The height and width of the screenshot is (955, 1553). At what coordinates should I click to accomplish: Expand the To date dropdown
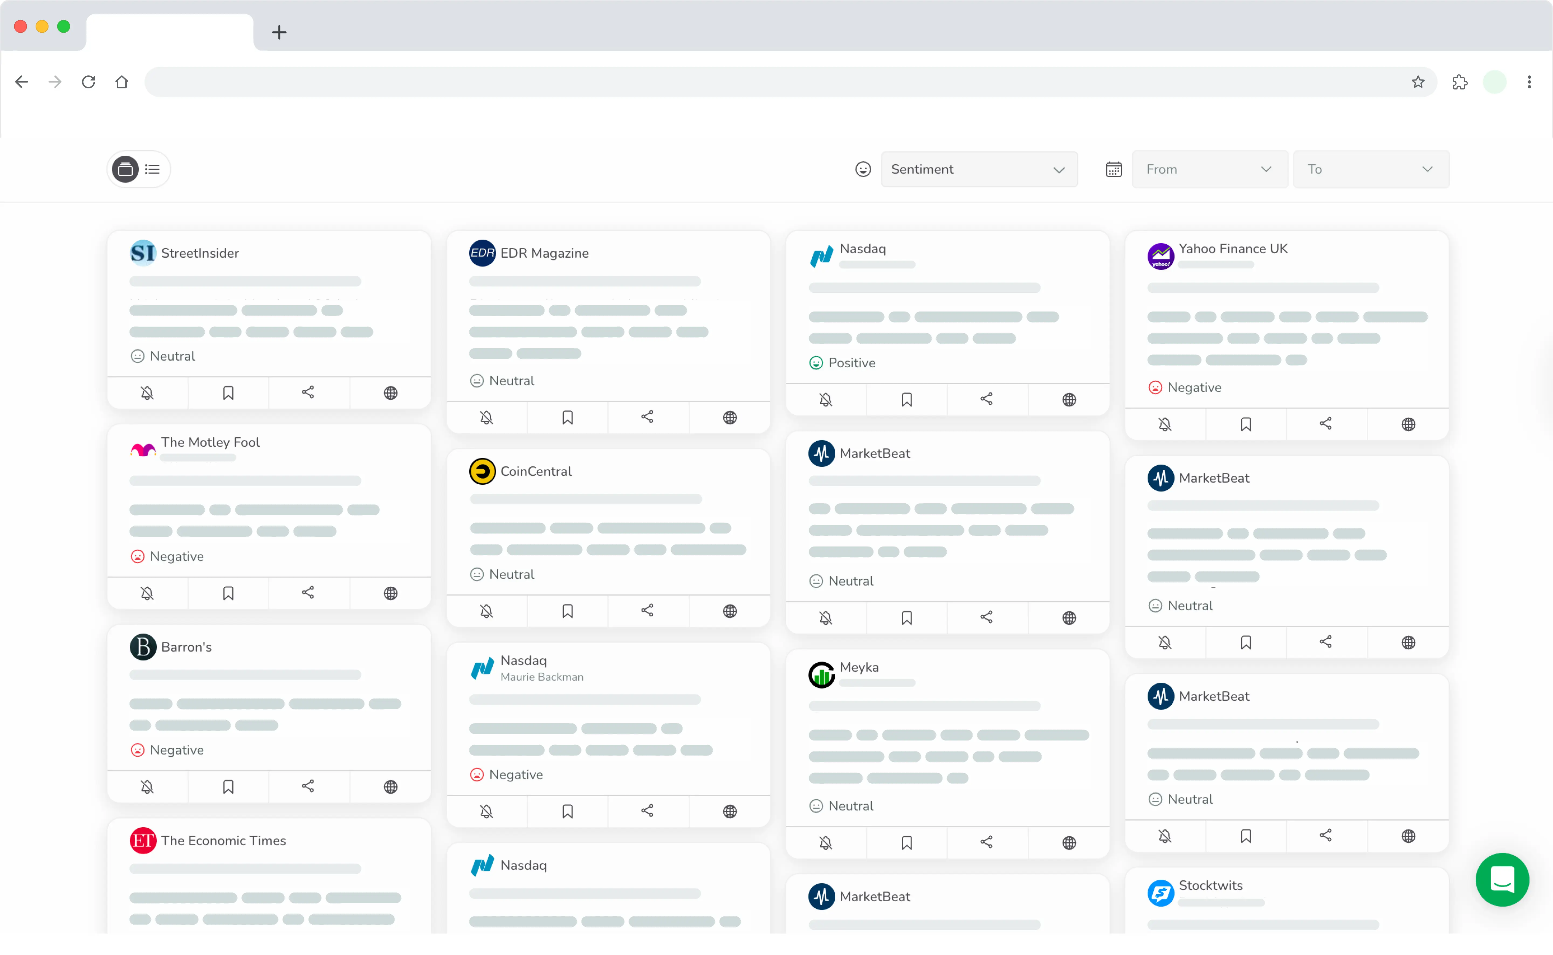[x=1370, y=169]
